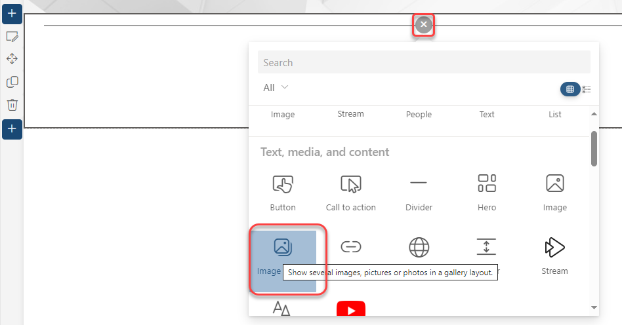Select the Move section arrows icon
Viewport: 622px width, 325px height.
click(12, 59)
